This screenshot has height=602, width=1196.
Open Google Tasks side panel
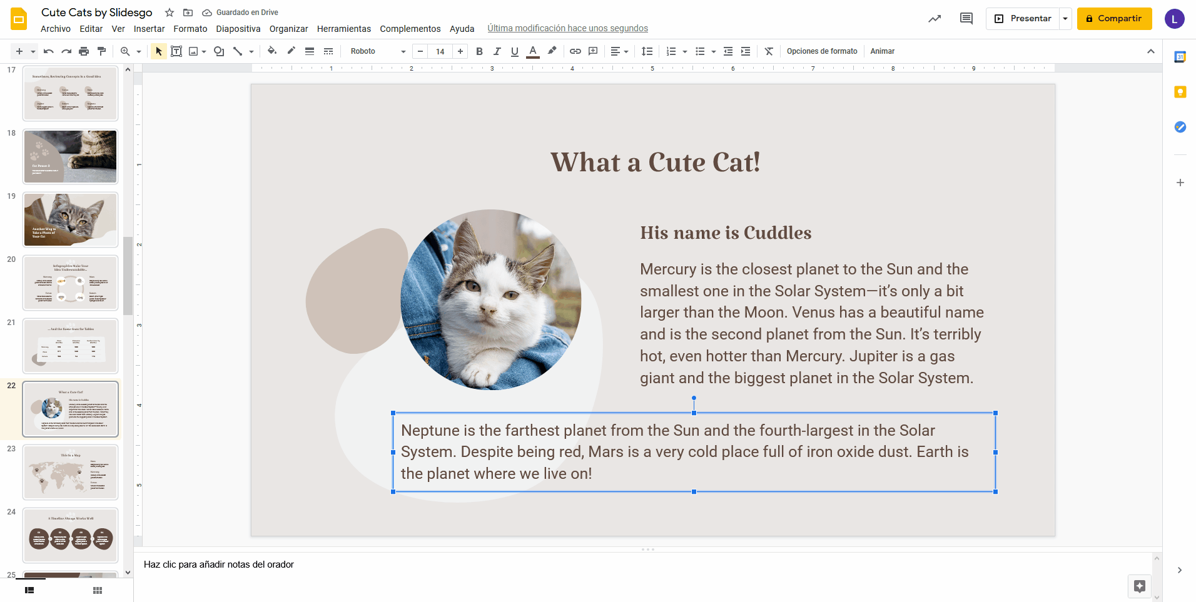click(x=1180, y=127)
